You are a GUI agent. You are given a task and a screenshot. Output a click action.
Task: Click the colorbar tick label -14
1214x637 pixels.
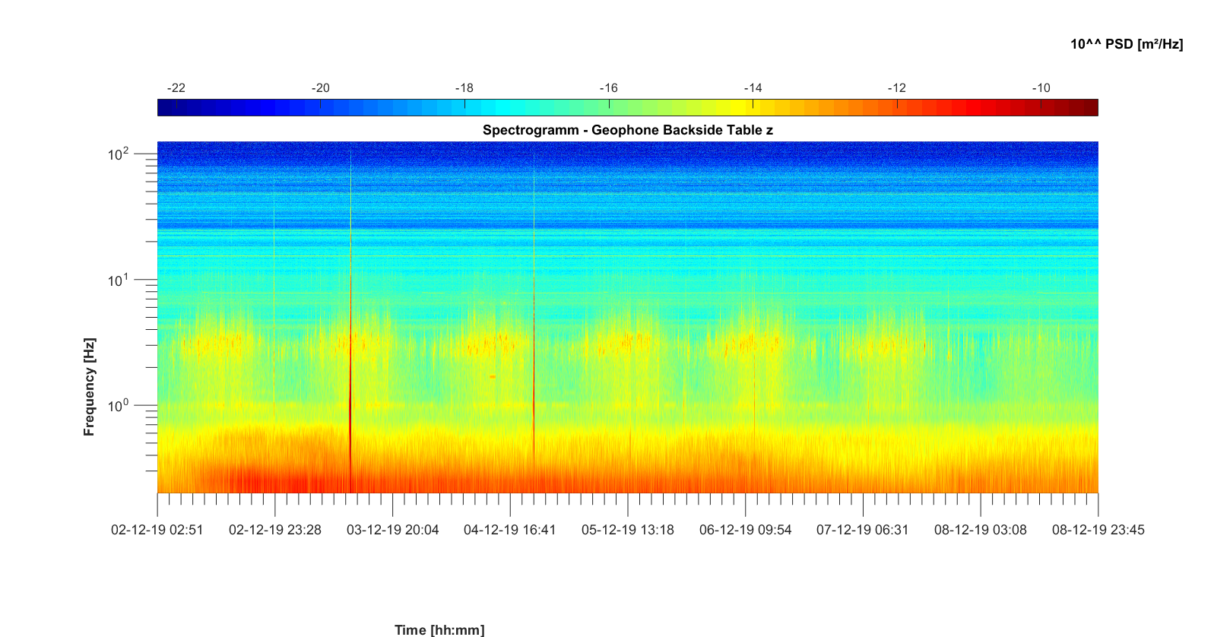click(x=753, y=88)
